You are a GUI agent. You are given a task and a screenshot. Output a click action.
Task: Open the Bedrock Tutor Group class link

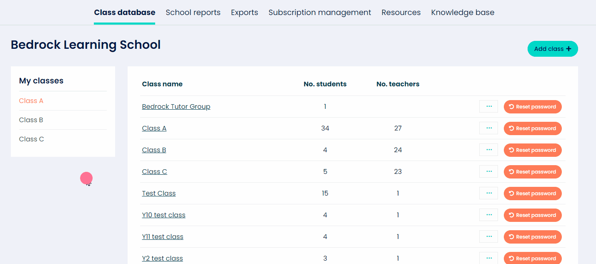pyautogui.click(x=176, y=106)
